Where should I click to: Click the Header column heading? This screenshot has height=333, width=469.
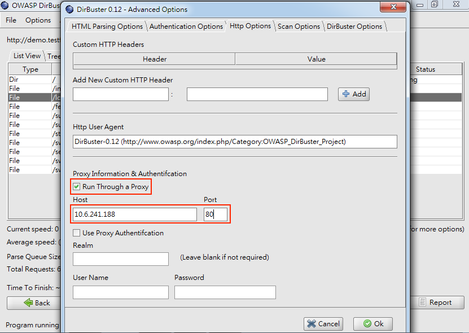point(154,59)
